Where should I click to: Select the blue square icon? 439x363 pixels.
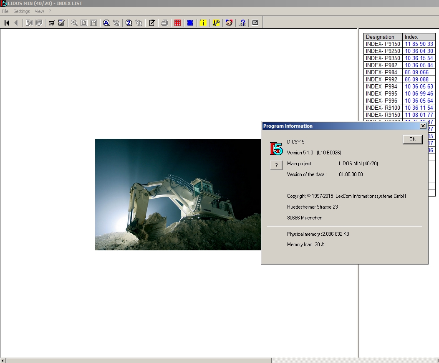pyautogui.click(x=190, y=23)
